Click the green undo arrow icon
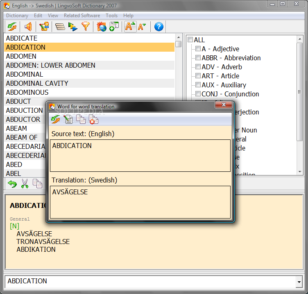This screenshot has width=308, height=294. [x=12, y=184]
